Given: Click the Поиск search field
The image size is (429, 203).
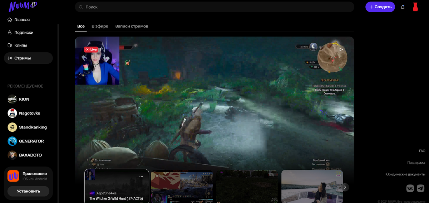Looking at the screenshot, I should point(214,7).
